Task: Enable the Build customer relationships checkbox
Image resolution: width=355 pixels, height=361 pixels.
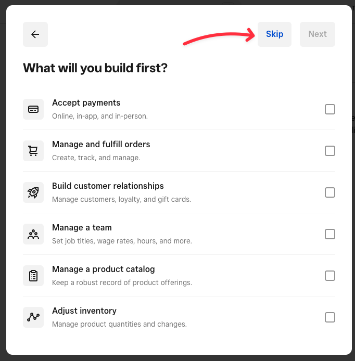Action: pos(330,192)
